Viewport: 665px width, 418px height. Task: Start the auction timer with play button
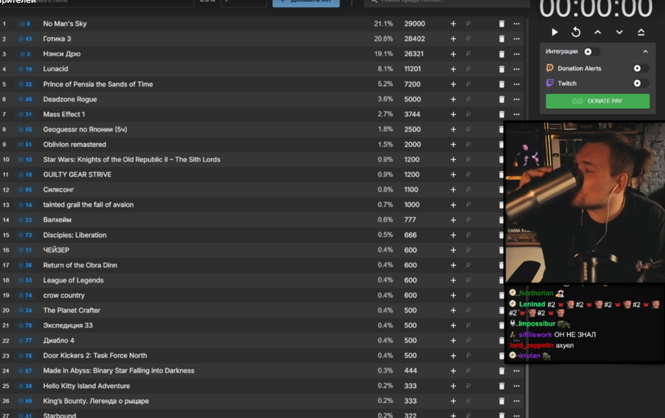[x=555, y=33]
